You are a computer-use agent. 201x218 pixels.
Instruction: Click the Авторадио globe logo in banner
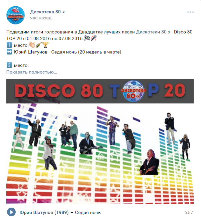[x=134, y=91]
